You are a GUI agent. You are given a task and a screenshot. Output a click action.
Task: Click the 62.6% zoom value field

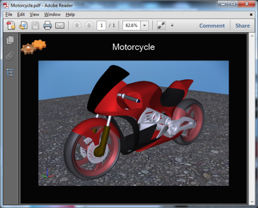coord(132,26)
